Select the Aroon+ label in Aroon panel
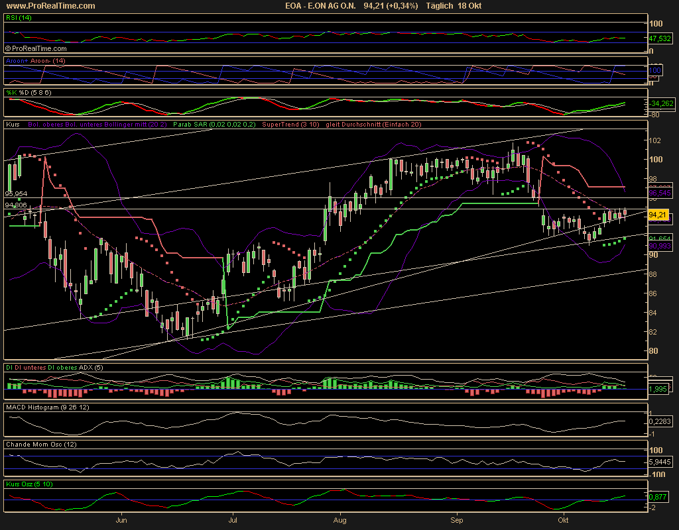 click(x=17, y=61)
